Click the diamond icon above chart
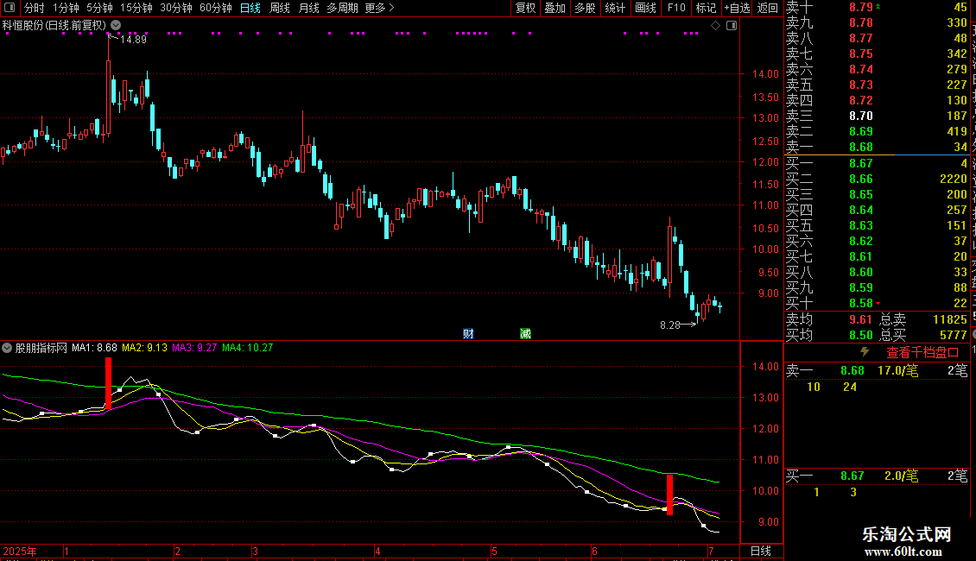Image resolution: width=976 pixels, height=561 pixels. 716,26
